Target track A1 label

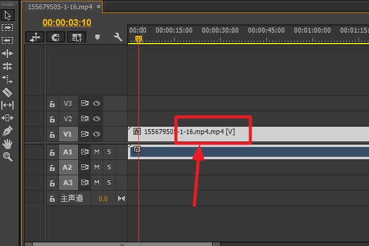pyautogui.click(x=68, y=152)
